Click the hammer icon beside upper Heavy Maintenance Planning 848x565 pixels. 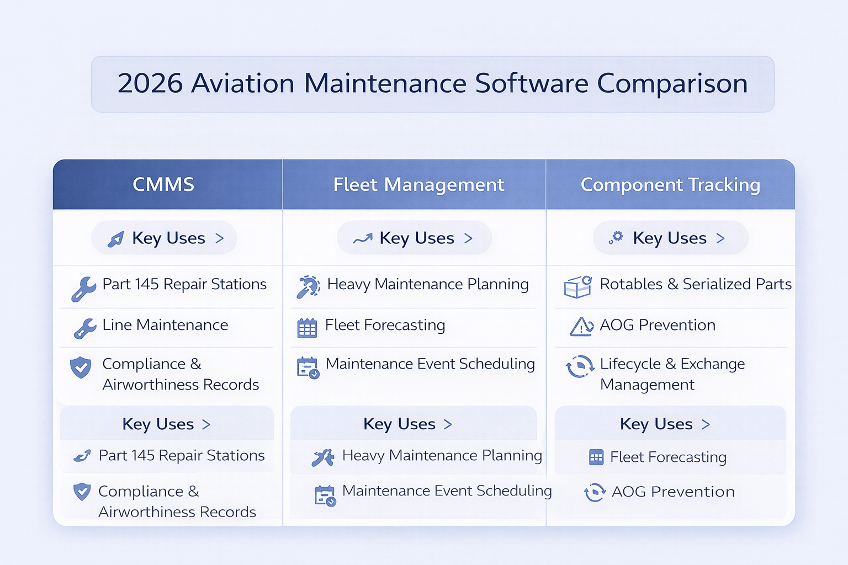[x=308, y=287]
